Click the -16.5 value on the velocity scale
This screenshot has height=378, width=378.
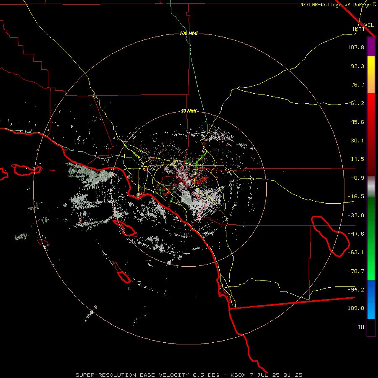pos(356,197)
